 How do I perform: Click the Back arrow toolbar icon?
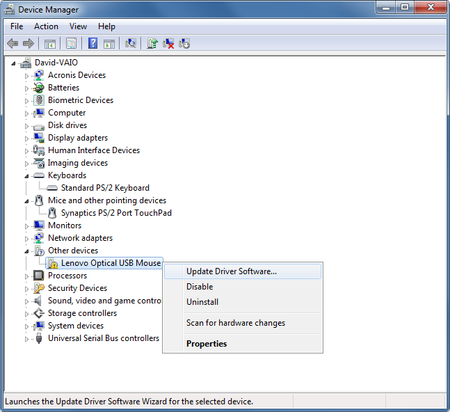pyautogui.click(x=13, y=44)
